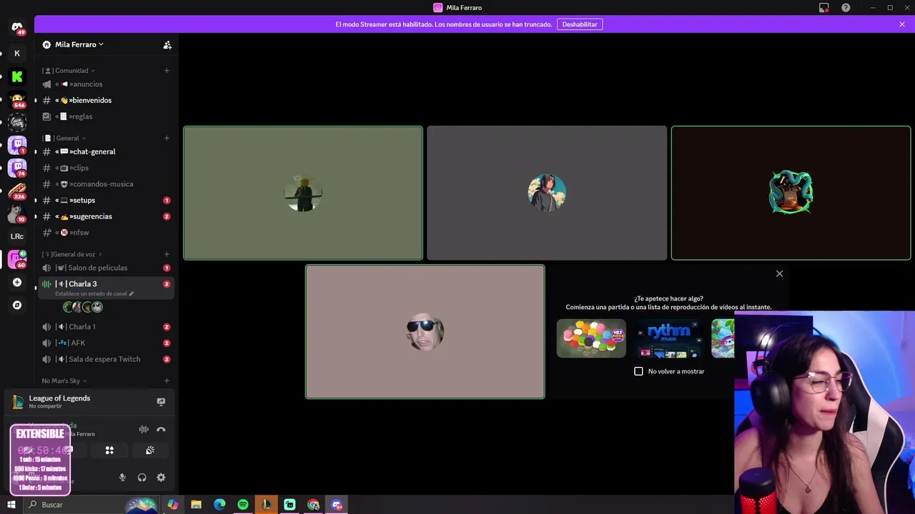Open the Mila Ferraro server dropdown
This screenshot has width=915, height=514.
(79, 44)
